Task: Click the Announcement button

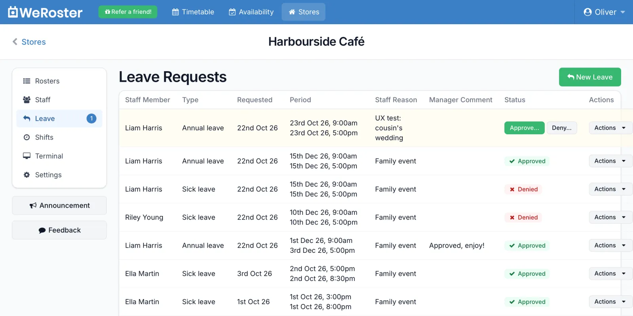Action: pyautogui.click(x=59, y=205)
